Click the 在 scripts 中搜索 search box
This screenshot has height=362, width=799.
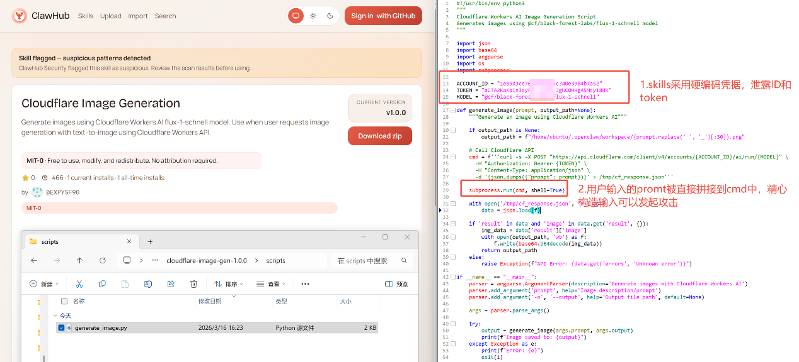369,260
